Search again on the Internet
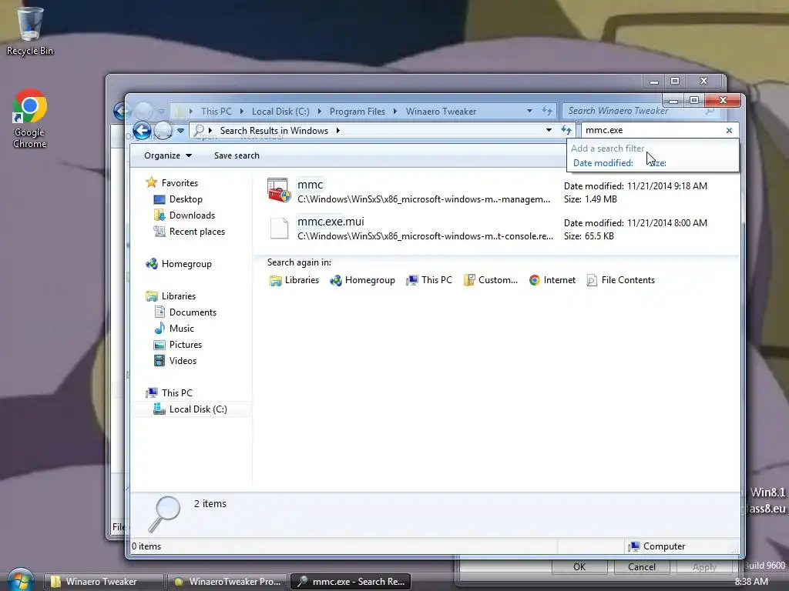This screenshot has height=591, width=789. coord(552,280)
